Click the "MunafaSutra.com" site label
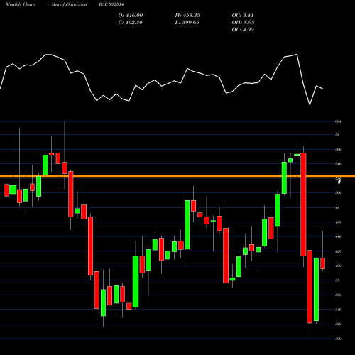 pyautogui.click(x=69, y=4)
